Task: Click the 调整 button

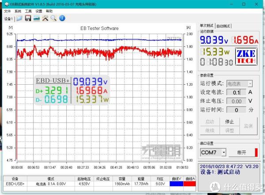Action: click(x=230, y=130)
